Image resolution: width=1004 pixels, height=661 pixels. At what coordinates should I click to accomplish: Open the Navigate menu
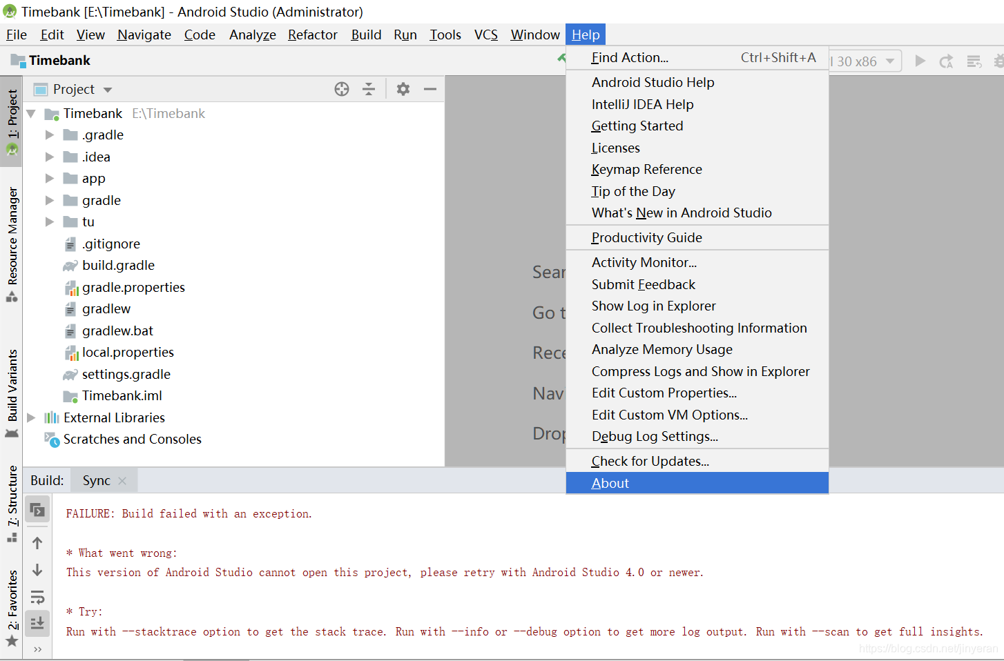click(144, 34)
